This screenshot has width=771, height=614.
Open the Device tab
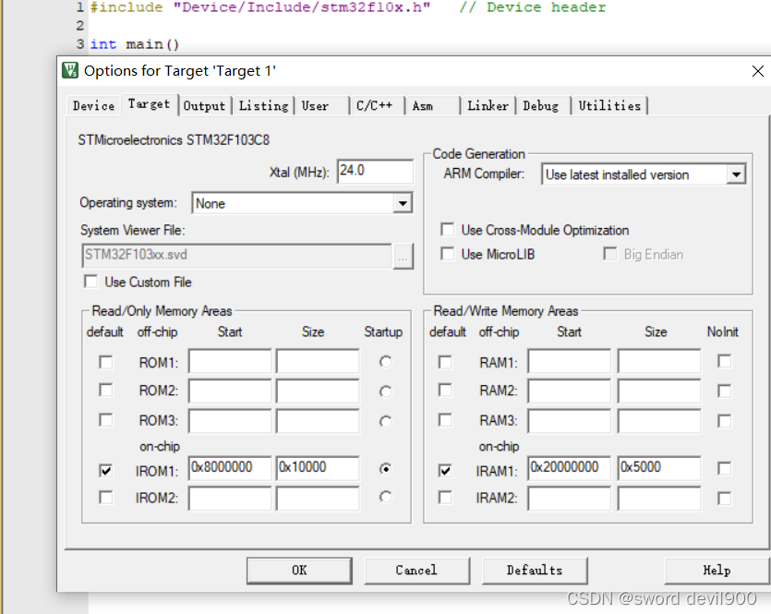click(92, 105)
